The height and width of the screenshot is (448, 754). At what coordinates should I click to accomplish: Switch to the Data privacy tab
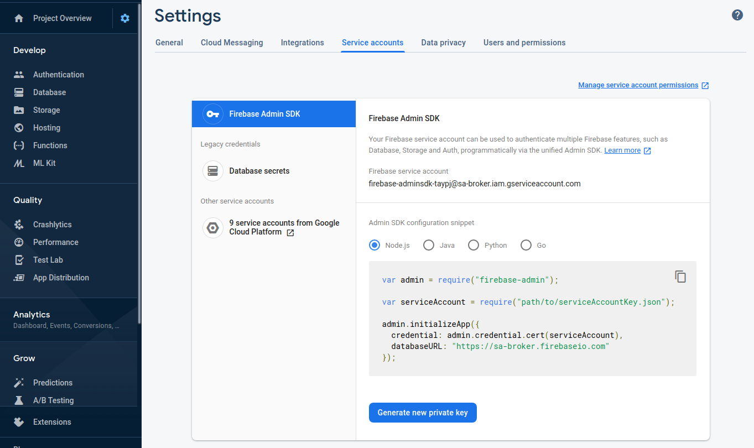(444, 43)
